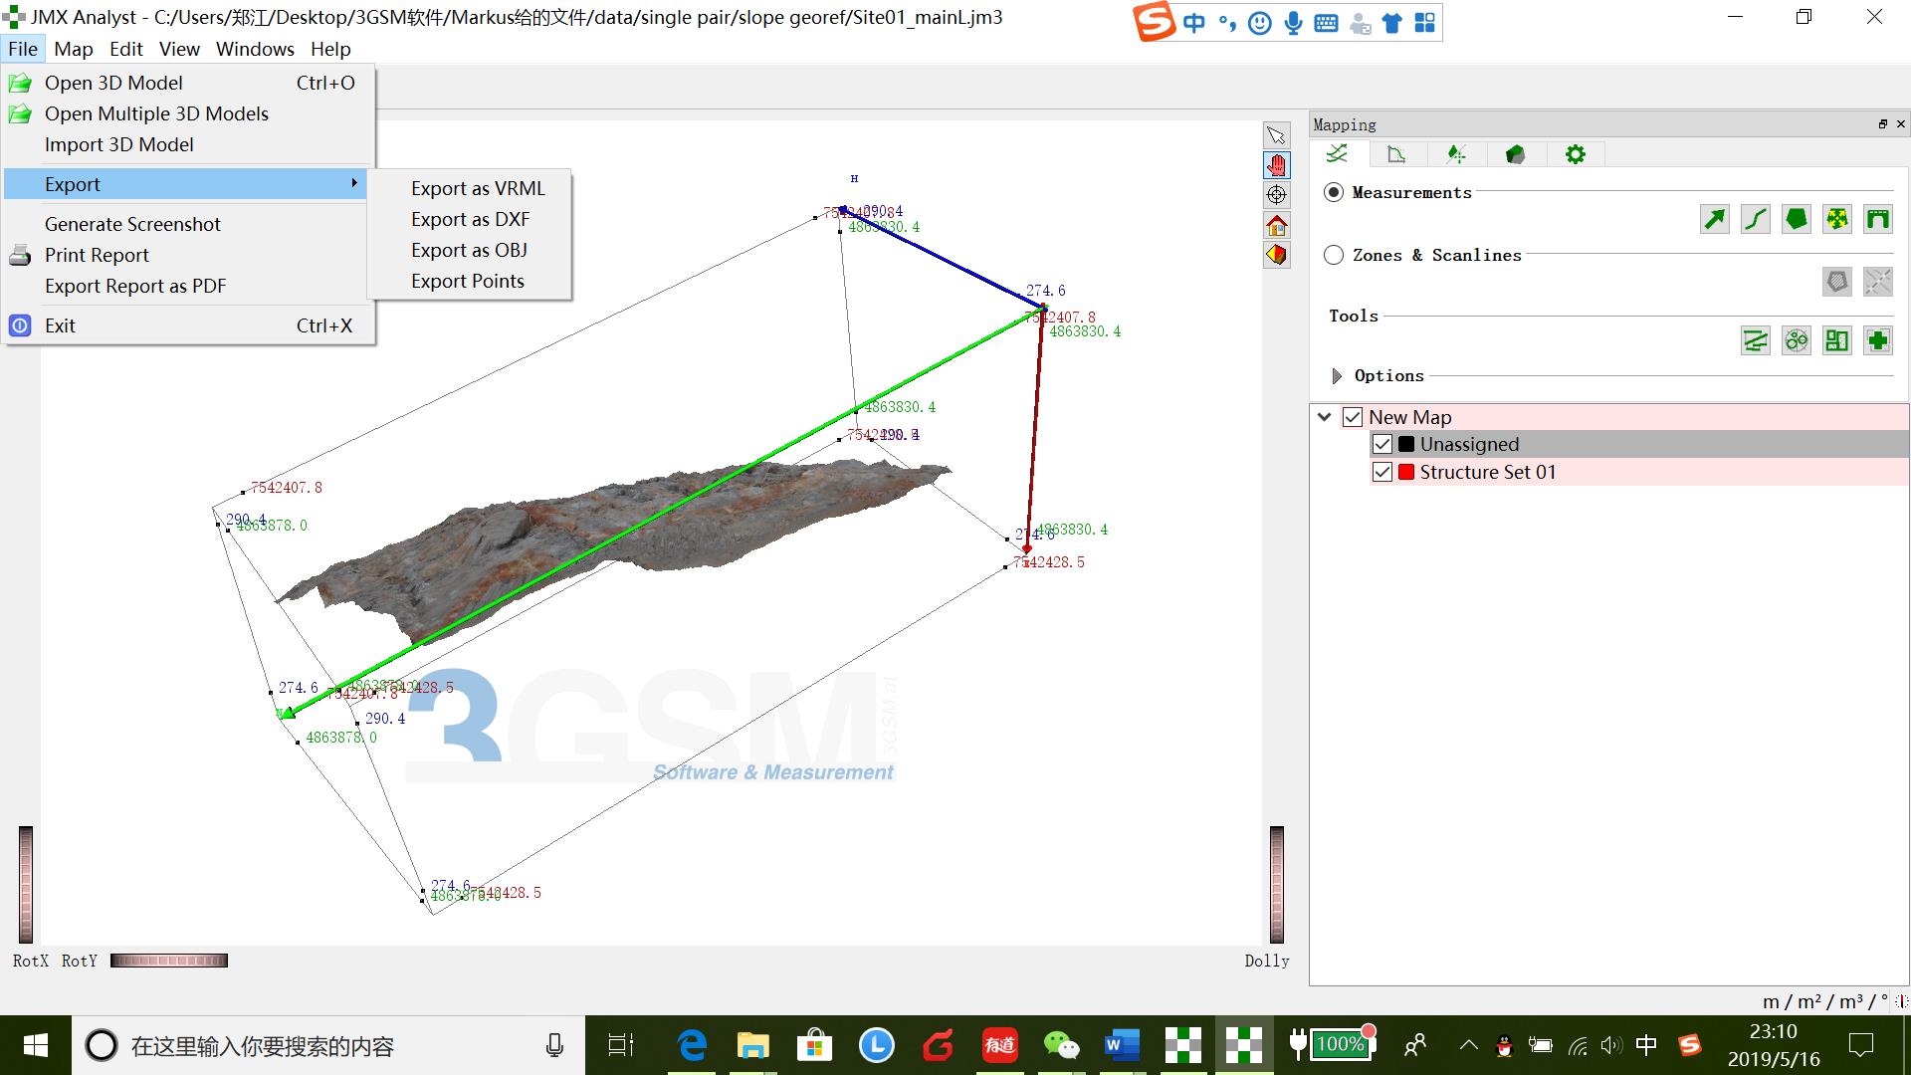Click the crosshair target tool
Image resolution: width=1911 pixels, height=1075 pixels.
1276,195
